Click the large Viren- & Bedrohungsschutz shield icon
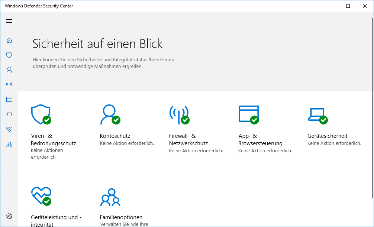Viewport: 374px width, 227px height. pyautogui.click(x=41, y=114)
